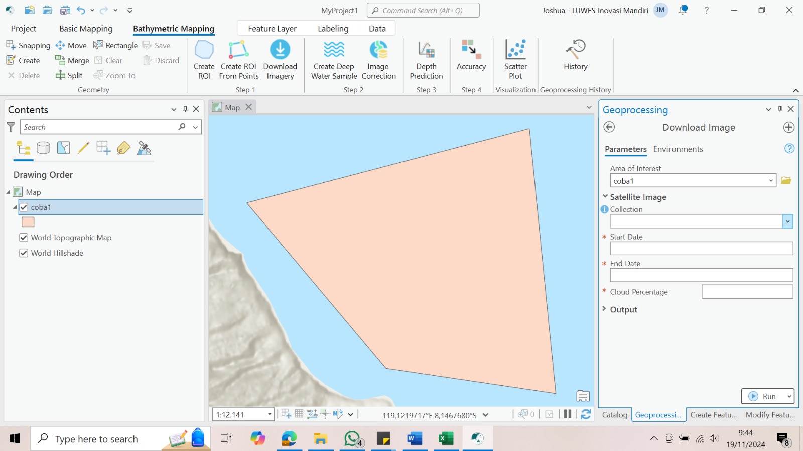This screenshot has width=803, height=451.
Task: Expand the Output section
Action: coord(605,309)
